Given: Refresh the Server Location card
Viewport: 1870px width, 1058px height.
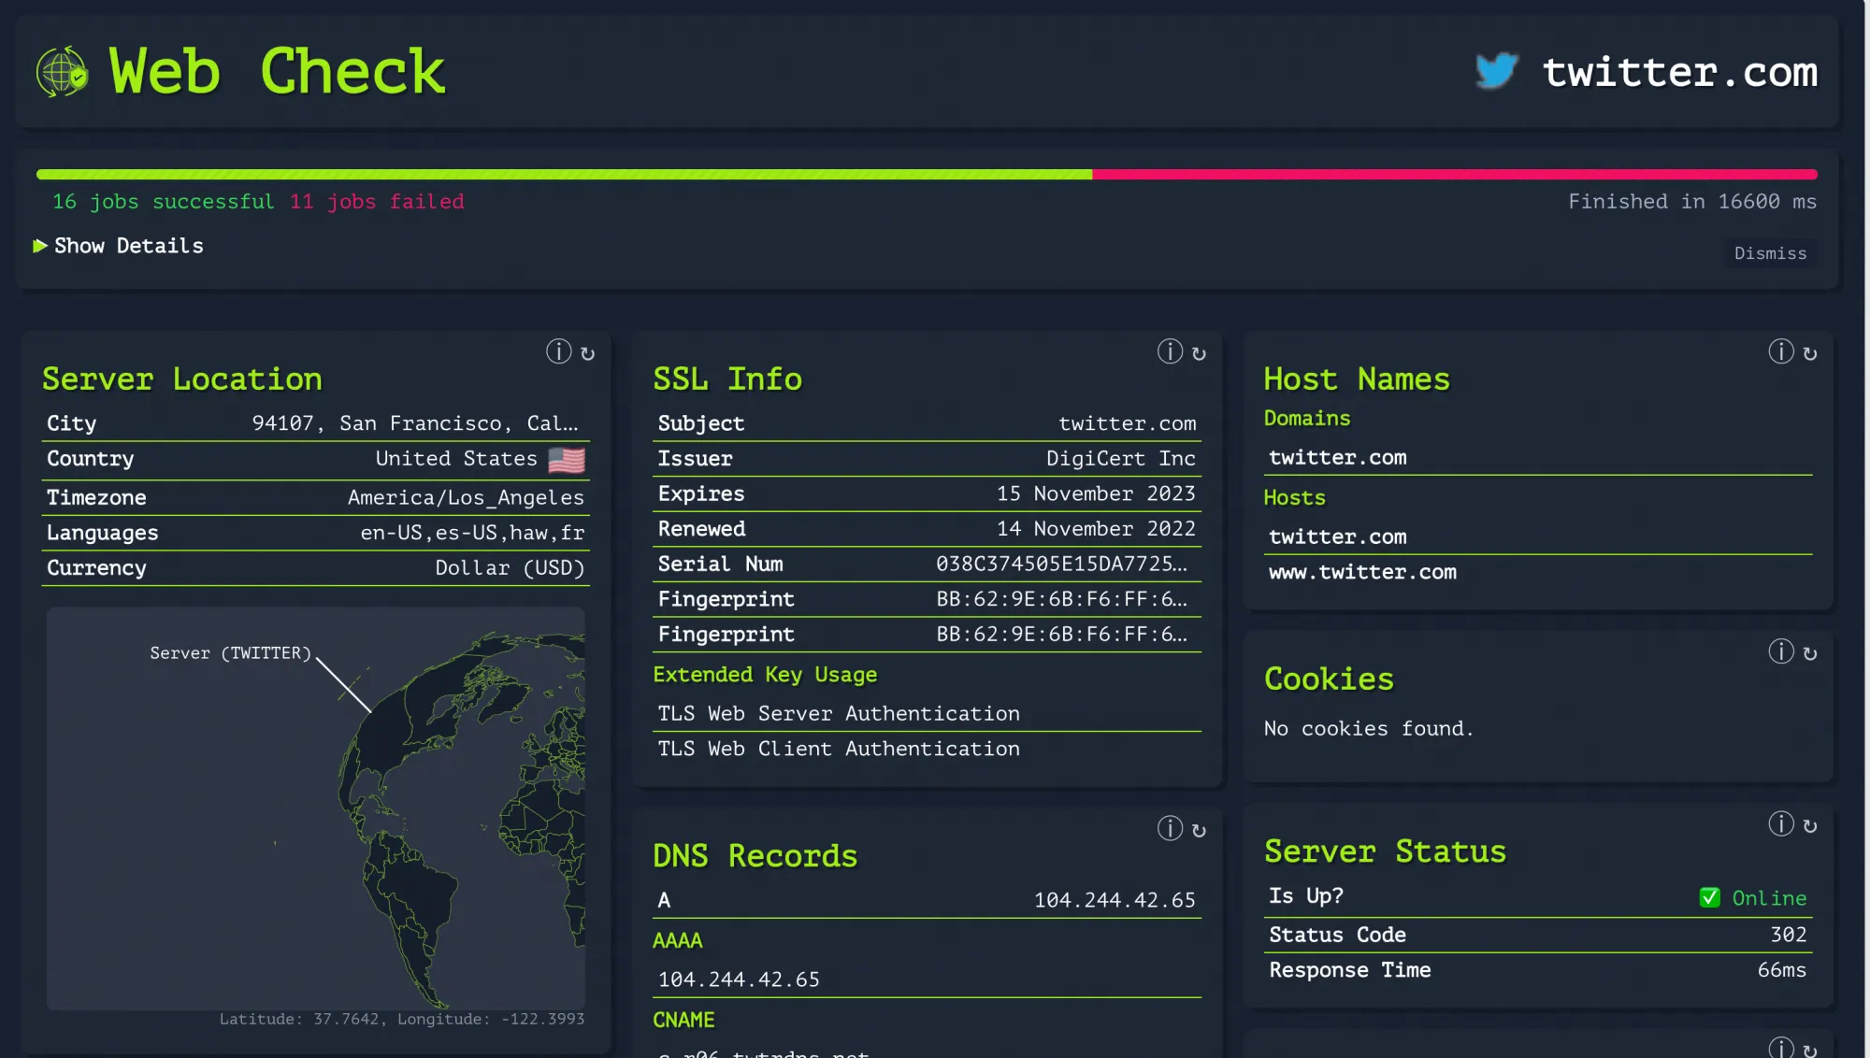Looking at the screenshot, I should pyautogui.click(x=587, y=353).
